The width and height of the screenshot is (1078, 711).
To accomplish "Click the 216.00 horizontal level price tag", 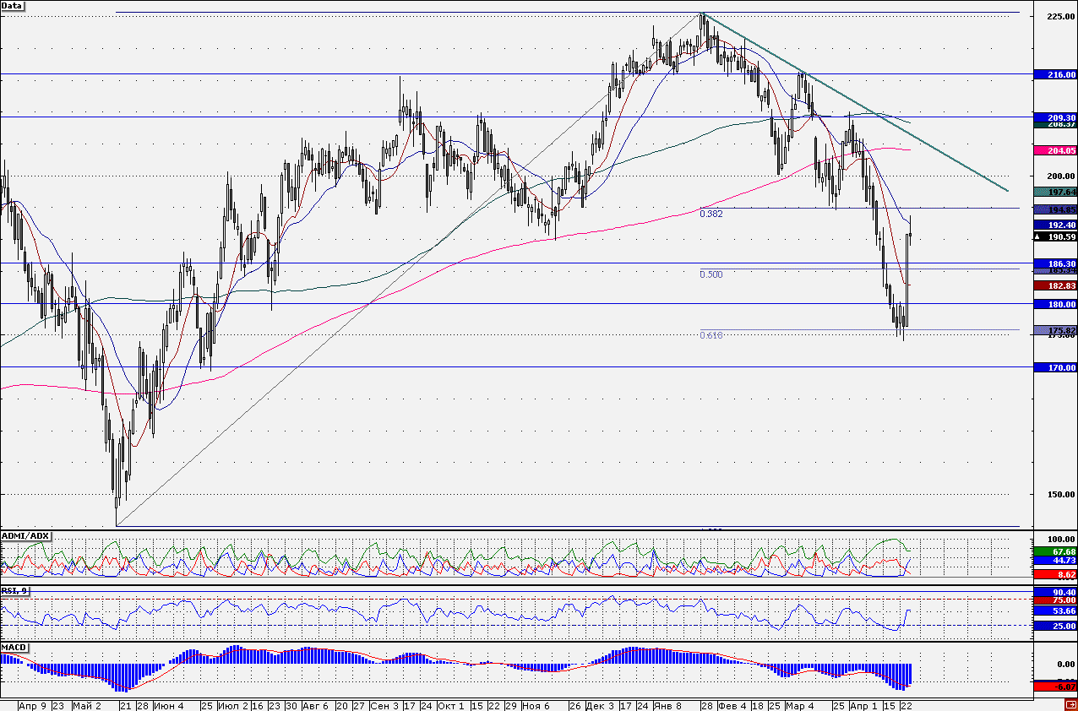I will [1055, 74].
